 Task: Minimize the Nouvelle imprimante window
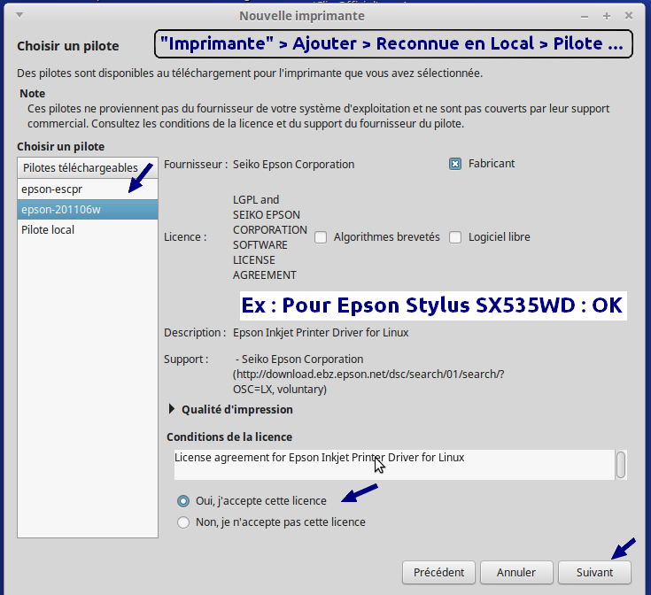(x=585, y=16)
